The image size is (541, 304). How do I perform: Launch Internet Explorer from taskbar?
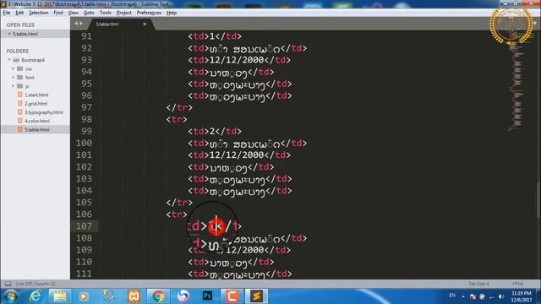pyautogui.click(x=36, y=296)
